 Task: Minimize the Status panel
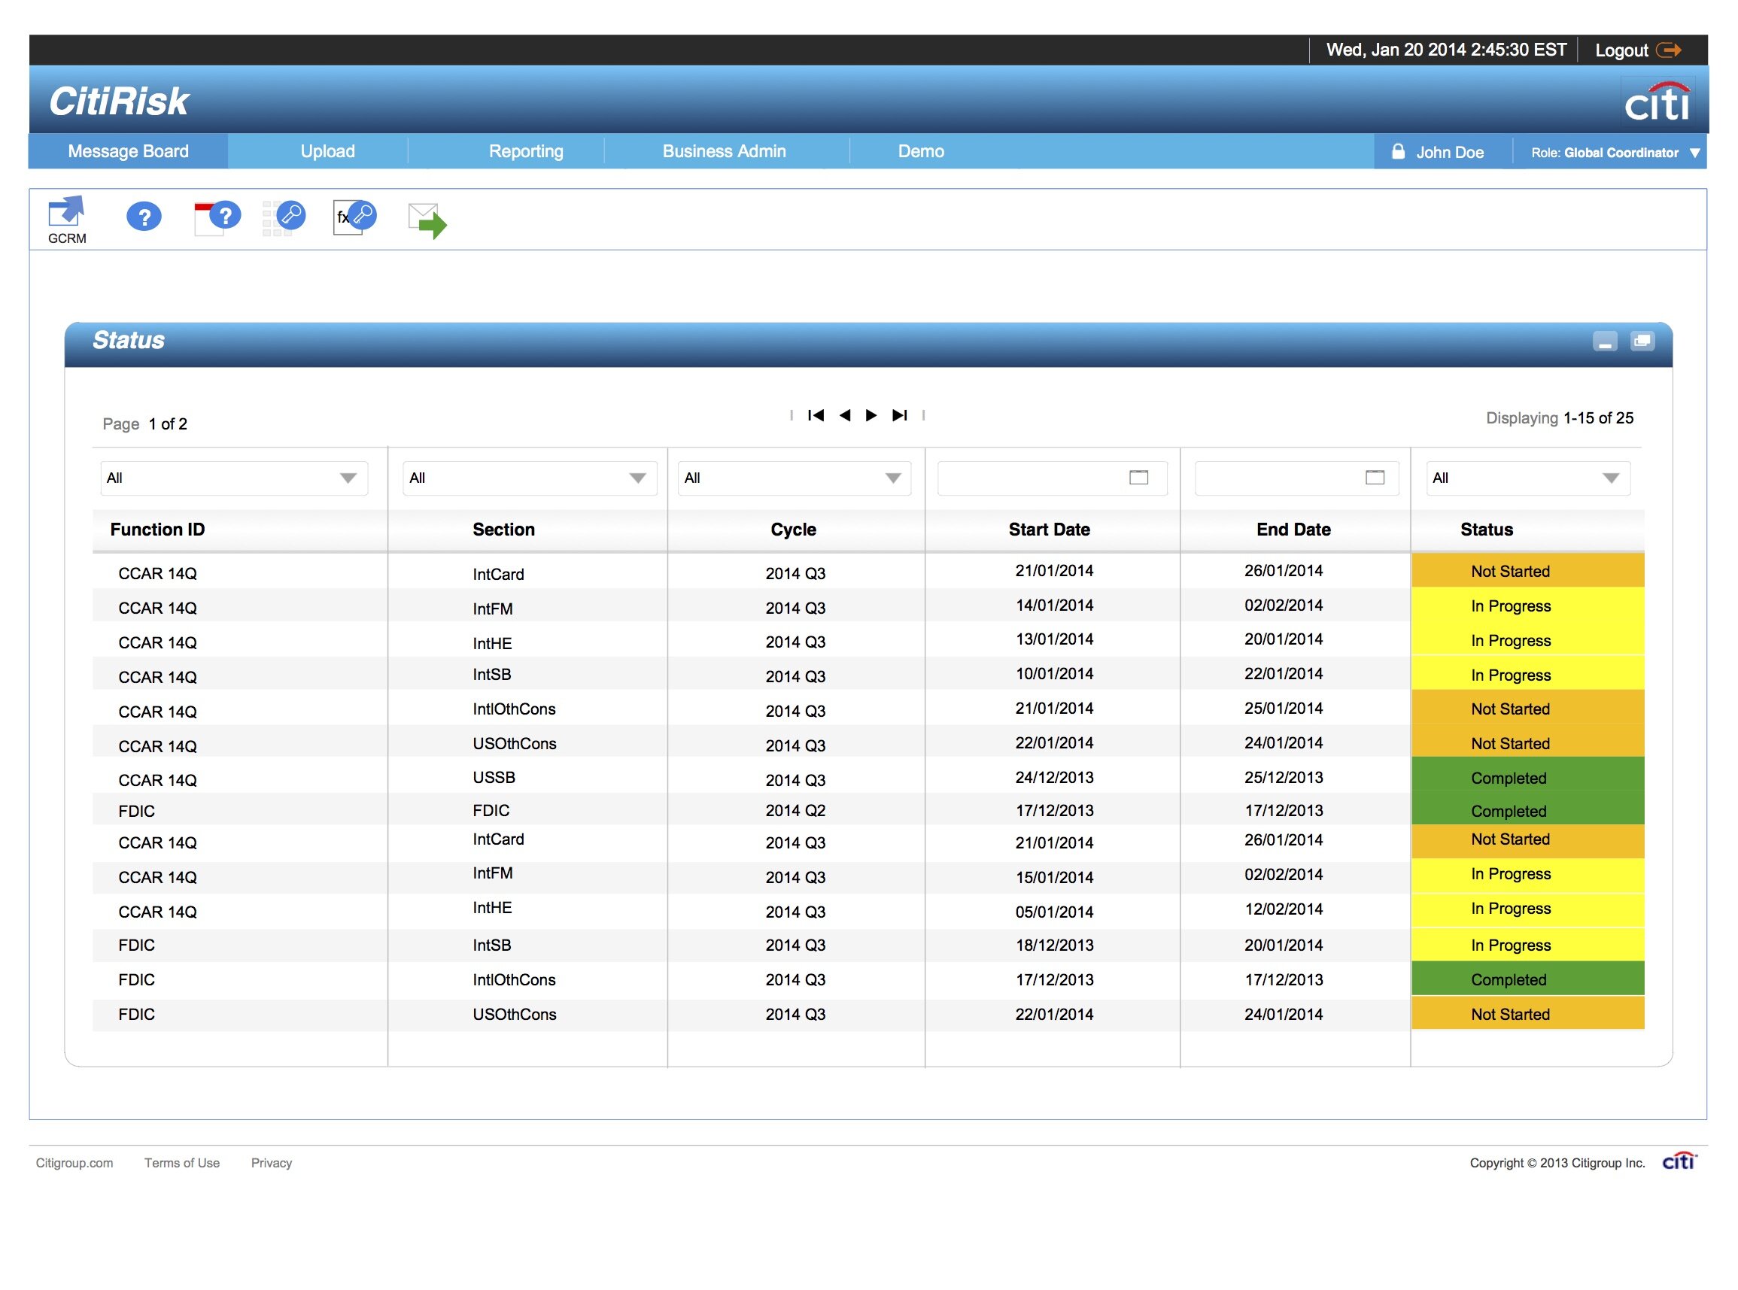tap(1604, 341)
